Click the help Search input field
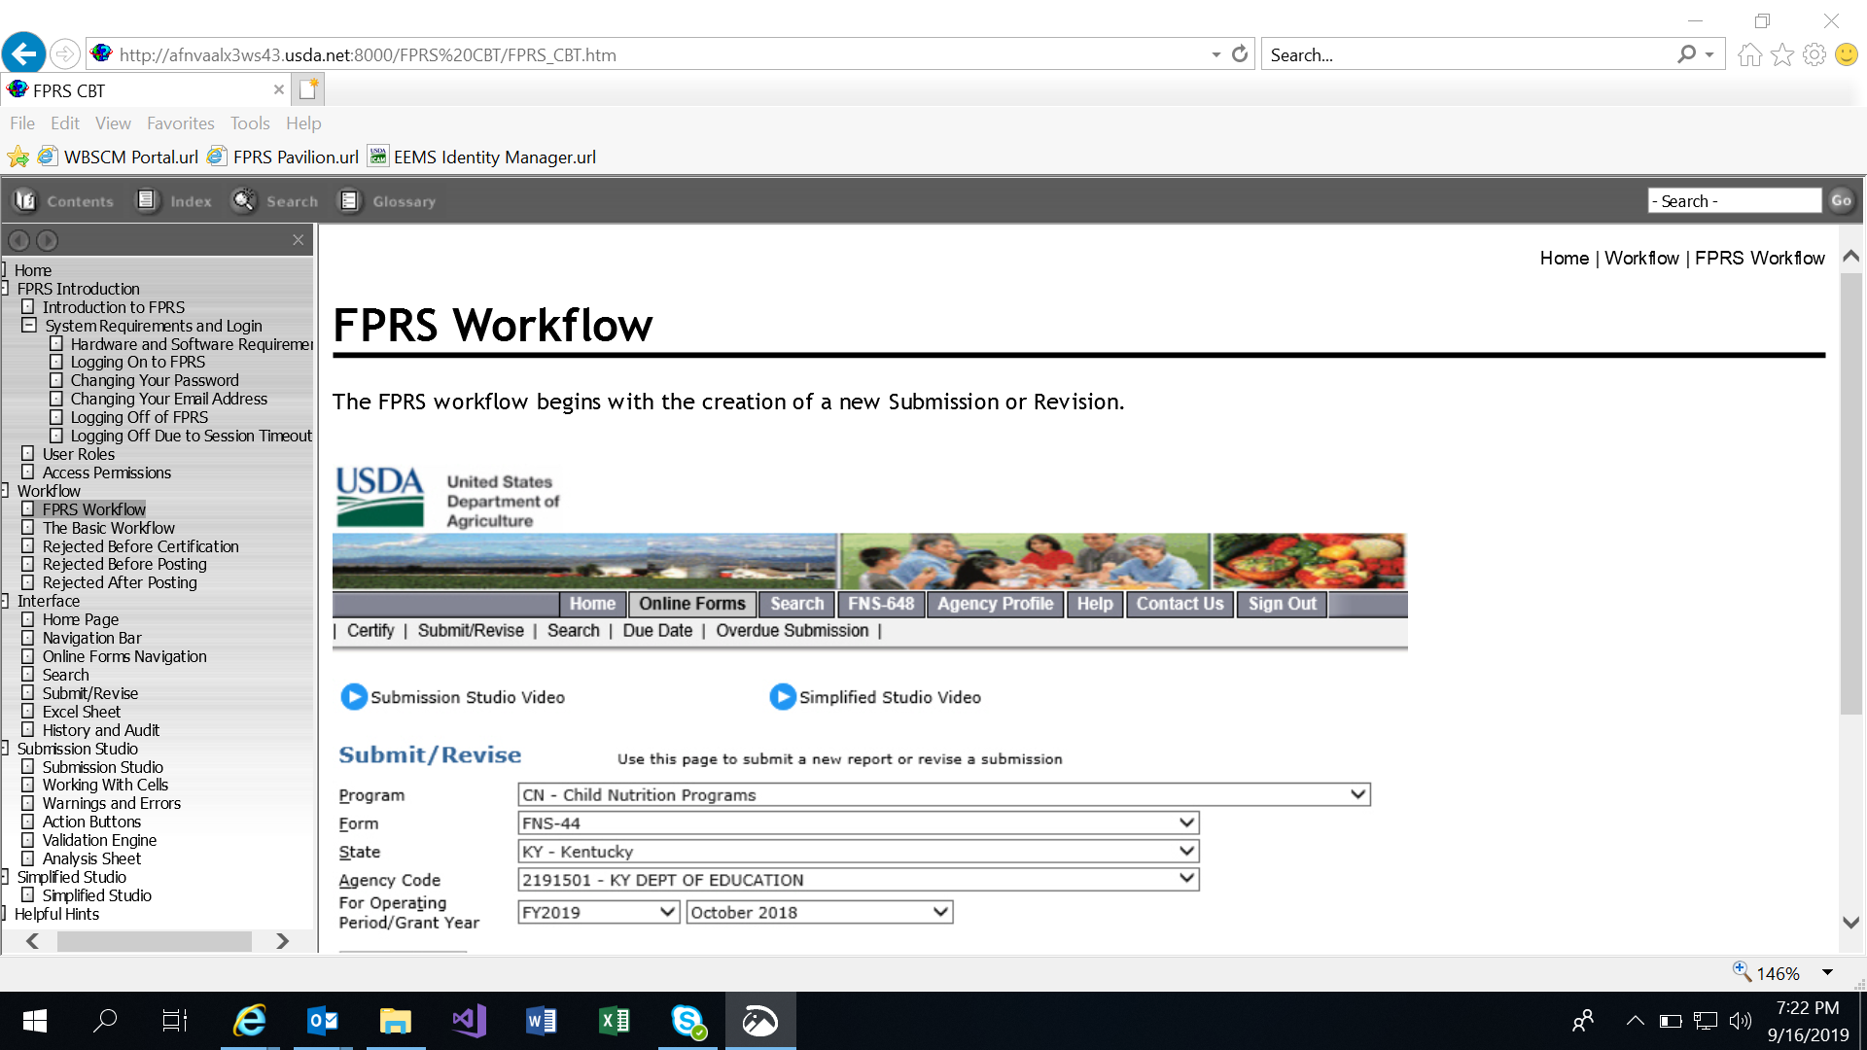Screen dimensions: 1867x1050 coord(1734,201)
